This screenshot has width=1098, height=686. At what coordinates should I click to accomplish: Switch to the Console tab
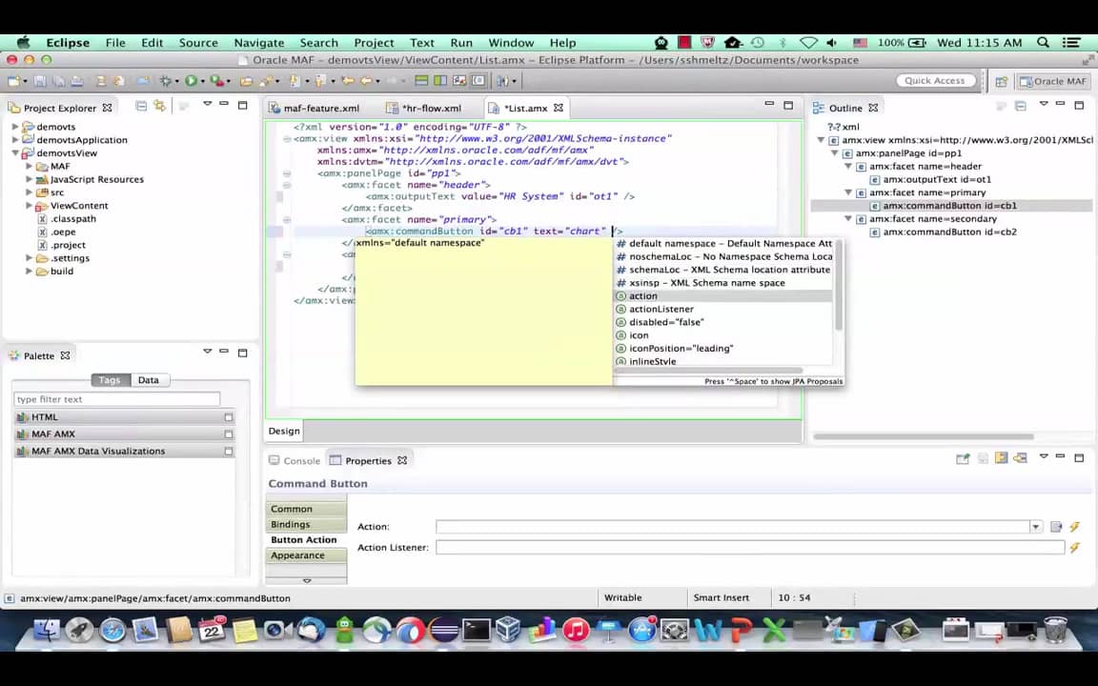[295, 460]
